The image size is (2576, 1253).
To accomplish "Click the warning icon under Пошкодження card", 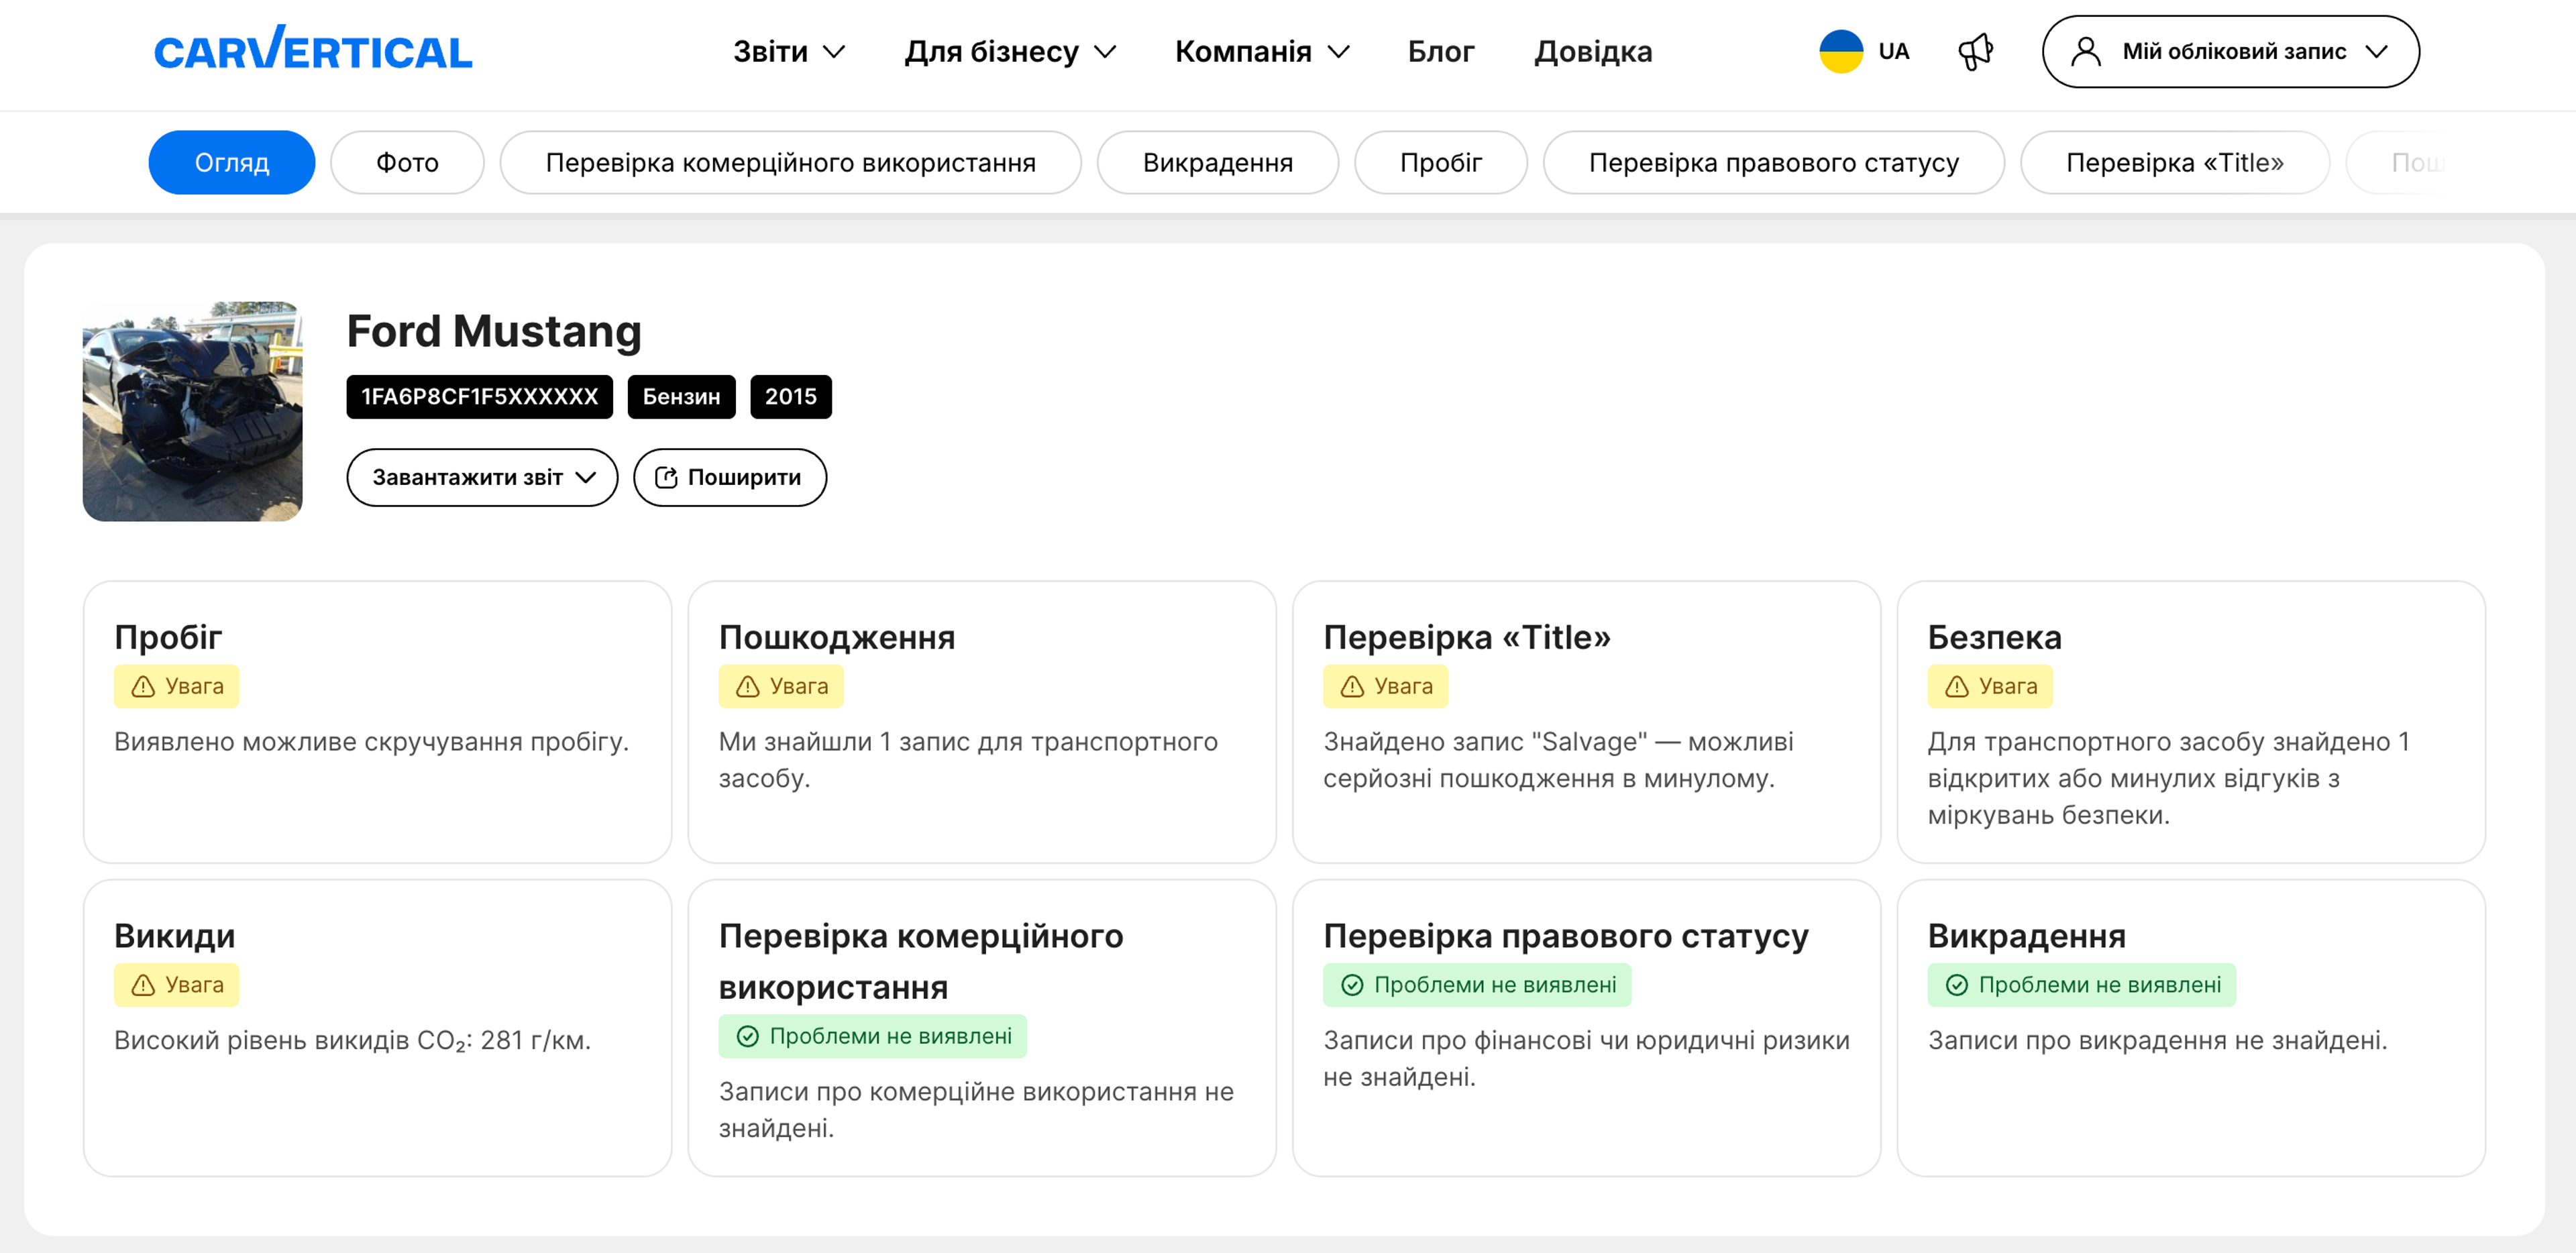I will pos(748,687).
